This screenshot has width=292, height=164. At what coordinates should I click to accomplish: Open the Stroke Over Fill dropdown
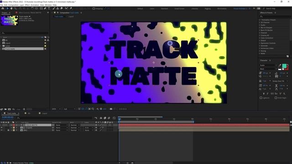(x=280, y=81)
